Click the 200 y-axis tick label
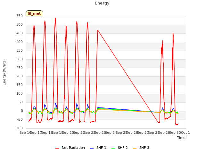Screen dimensions: 205x154 tap(20, 76)
